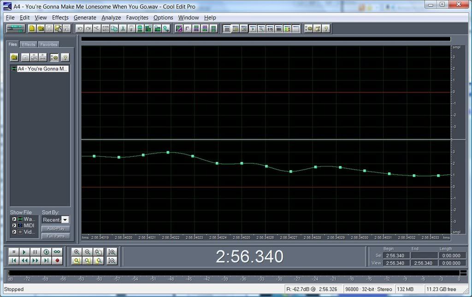The height and width of the screenshot is (297, 472).
Task: Toggle the Video files show checkbox
Action: tap(14, 232)
